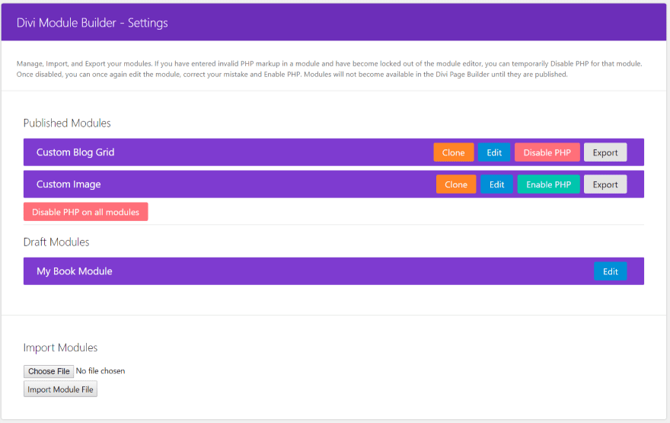
Task: Export the Custom Blog Grid module
Action: [x=605, y=152]
